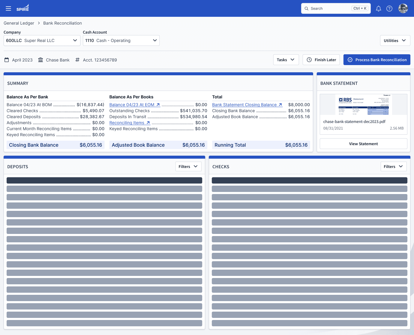Go to General Ledger breadcrumb

pyautogui.click(x=19, y=23)
